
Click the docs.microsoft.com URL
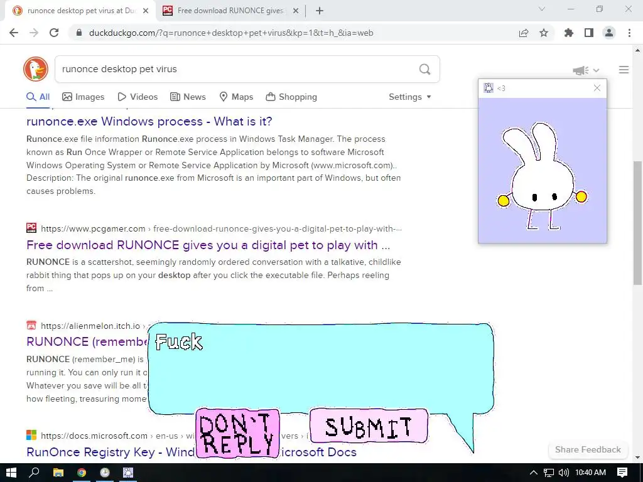(x=94, y=436)
